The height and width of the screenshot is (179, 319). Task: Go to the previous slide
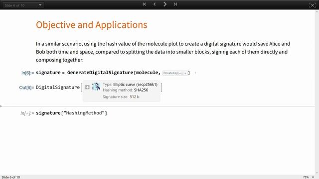[155, 4]
